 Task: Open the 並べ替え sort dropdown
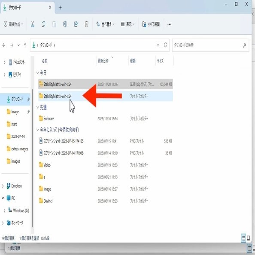[x=105, y=24]
